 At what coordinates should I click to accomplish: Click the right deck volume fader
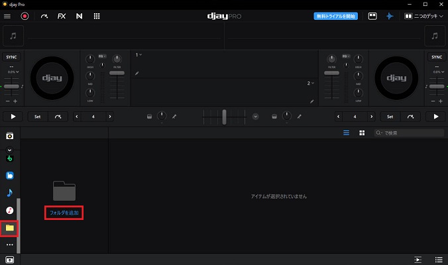point(332,73)
